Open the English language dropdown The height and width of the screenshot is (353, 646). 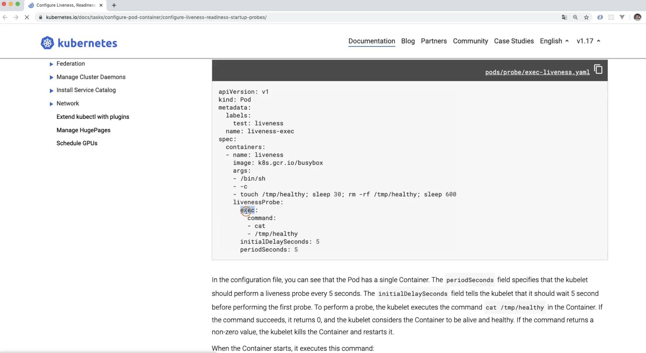click(554, 41)
